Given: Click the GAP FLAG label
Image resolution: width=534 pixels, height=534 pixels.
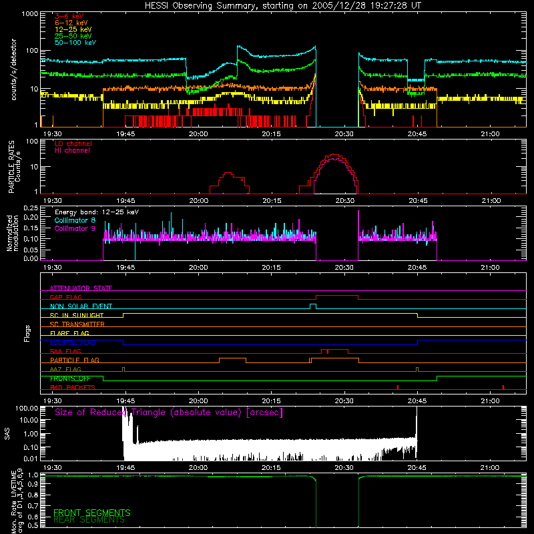Looking at the screenshot, I should 65,297.
